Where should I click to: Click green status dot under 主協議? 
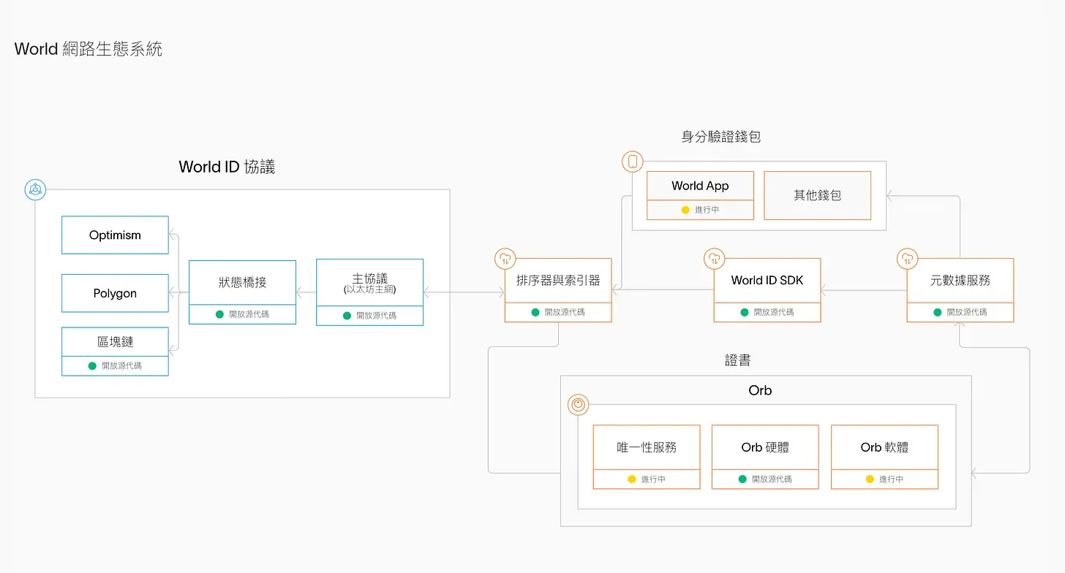point(347,316)
